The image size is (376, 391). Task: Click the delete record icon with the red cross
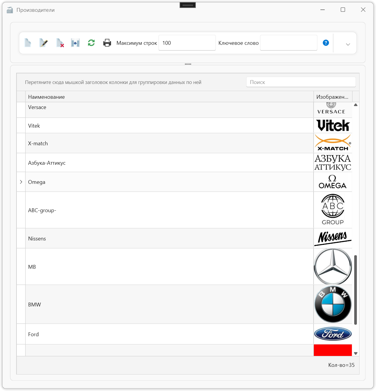coord(60,43)
